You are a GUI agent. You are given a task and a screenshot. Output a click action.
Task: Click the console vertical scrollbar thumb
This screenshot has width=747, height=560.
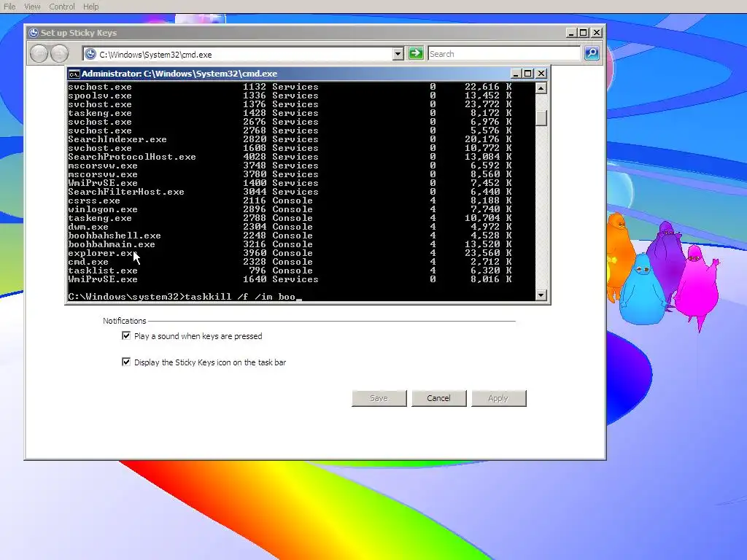point(541,117)
